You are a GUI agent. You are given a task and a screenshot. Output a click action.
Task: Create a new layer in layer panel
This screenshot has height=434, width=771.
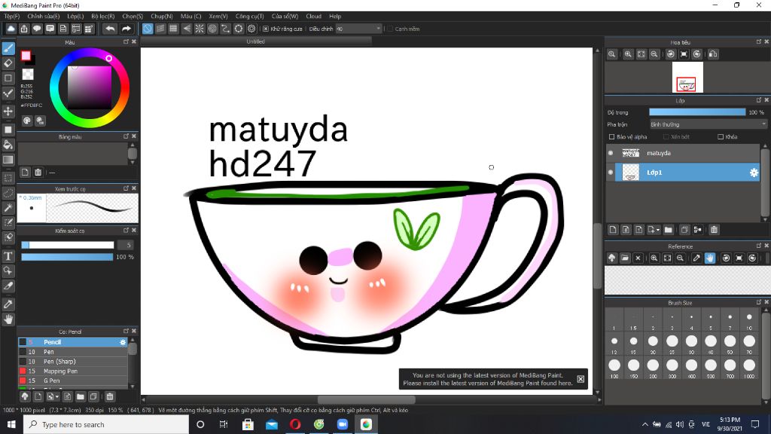click(x=613, y=229)
